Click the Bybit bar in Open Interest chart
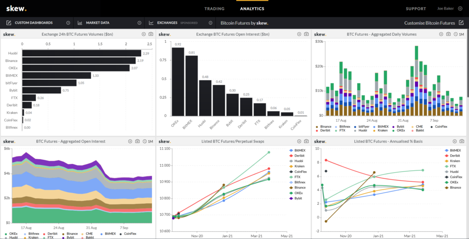This screenshot has width=469, height=239. [232, 105]
